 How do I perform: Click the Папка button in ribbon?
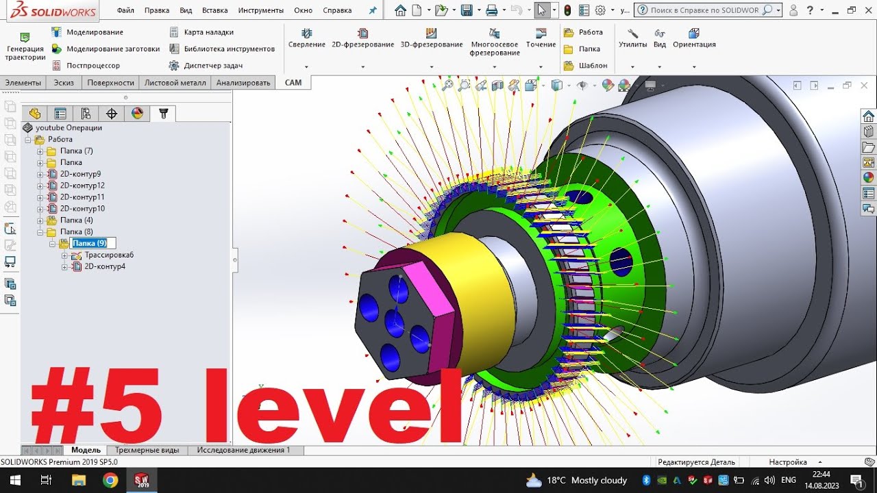582,49
